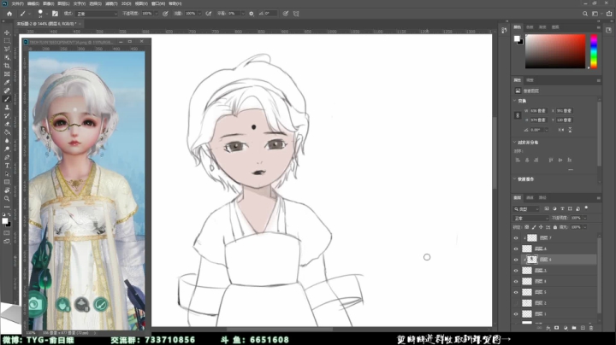The height and width of the screenshot is (345, 616).
Task: Open brush settings panel icon
Action: click(55, 14)
